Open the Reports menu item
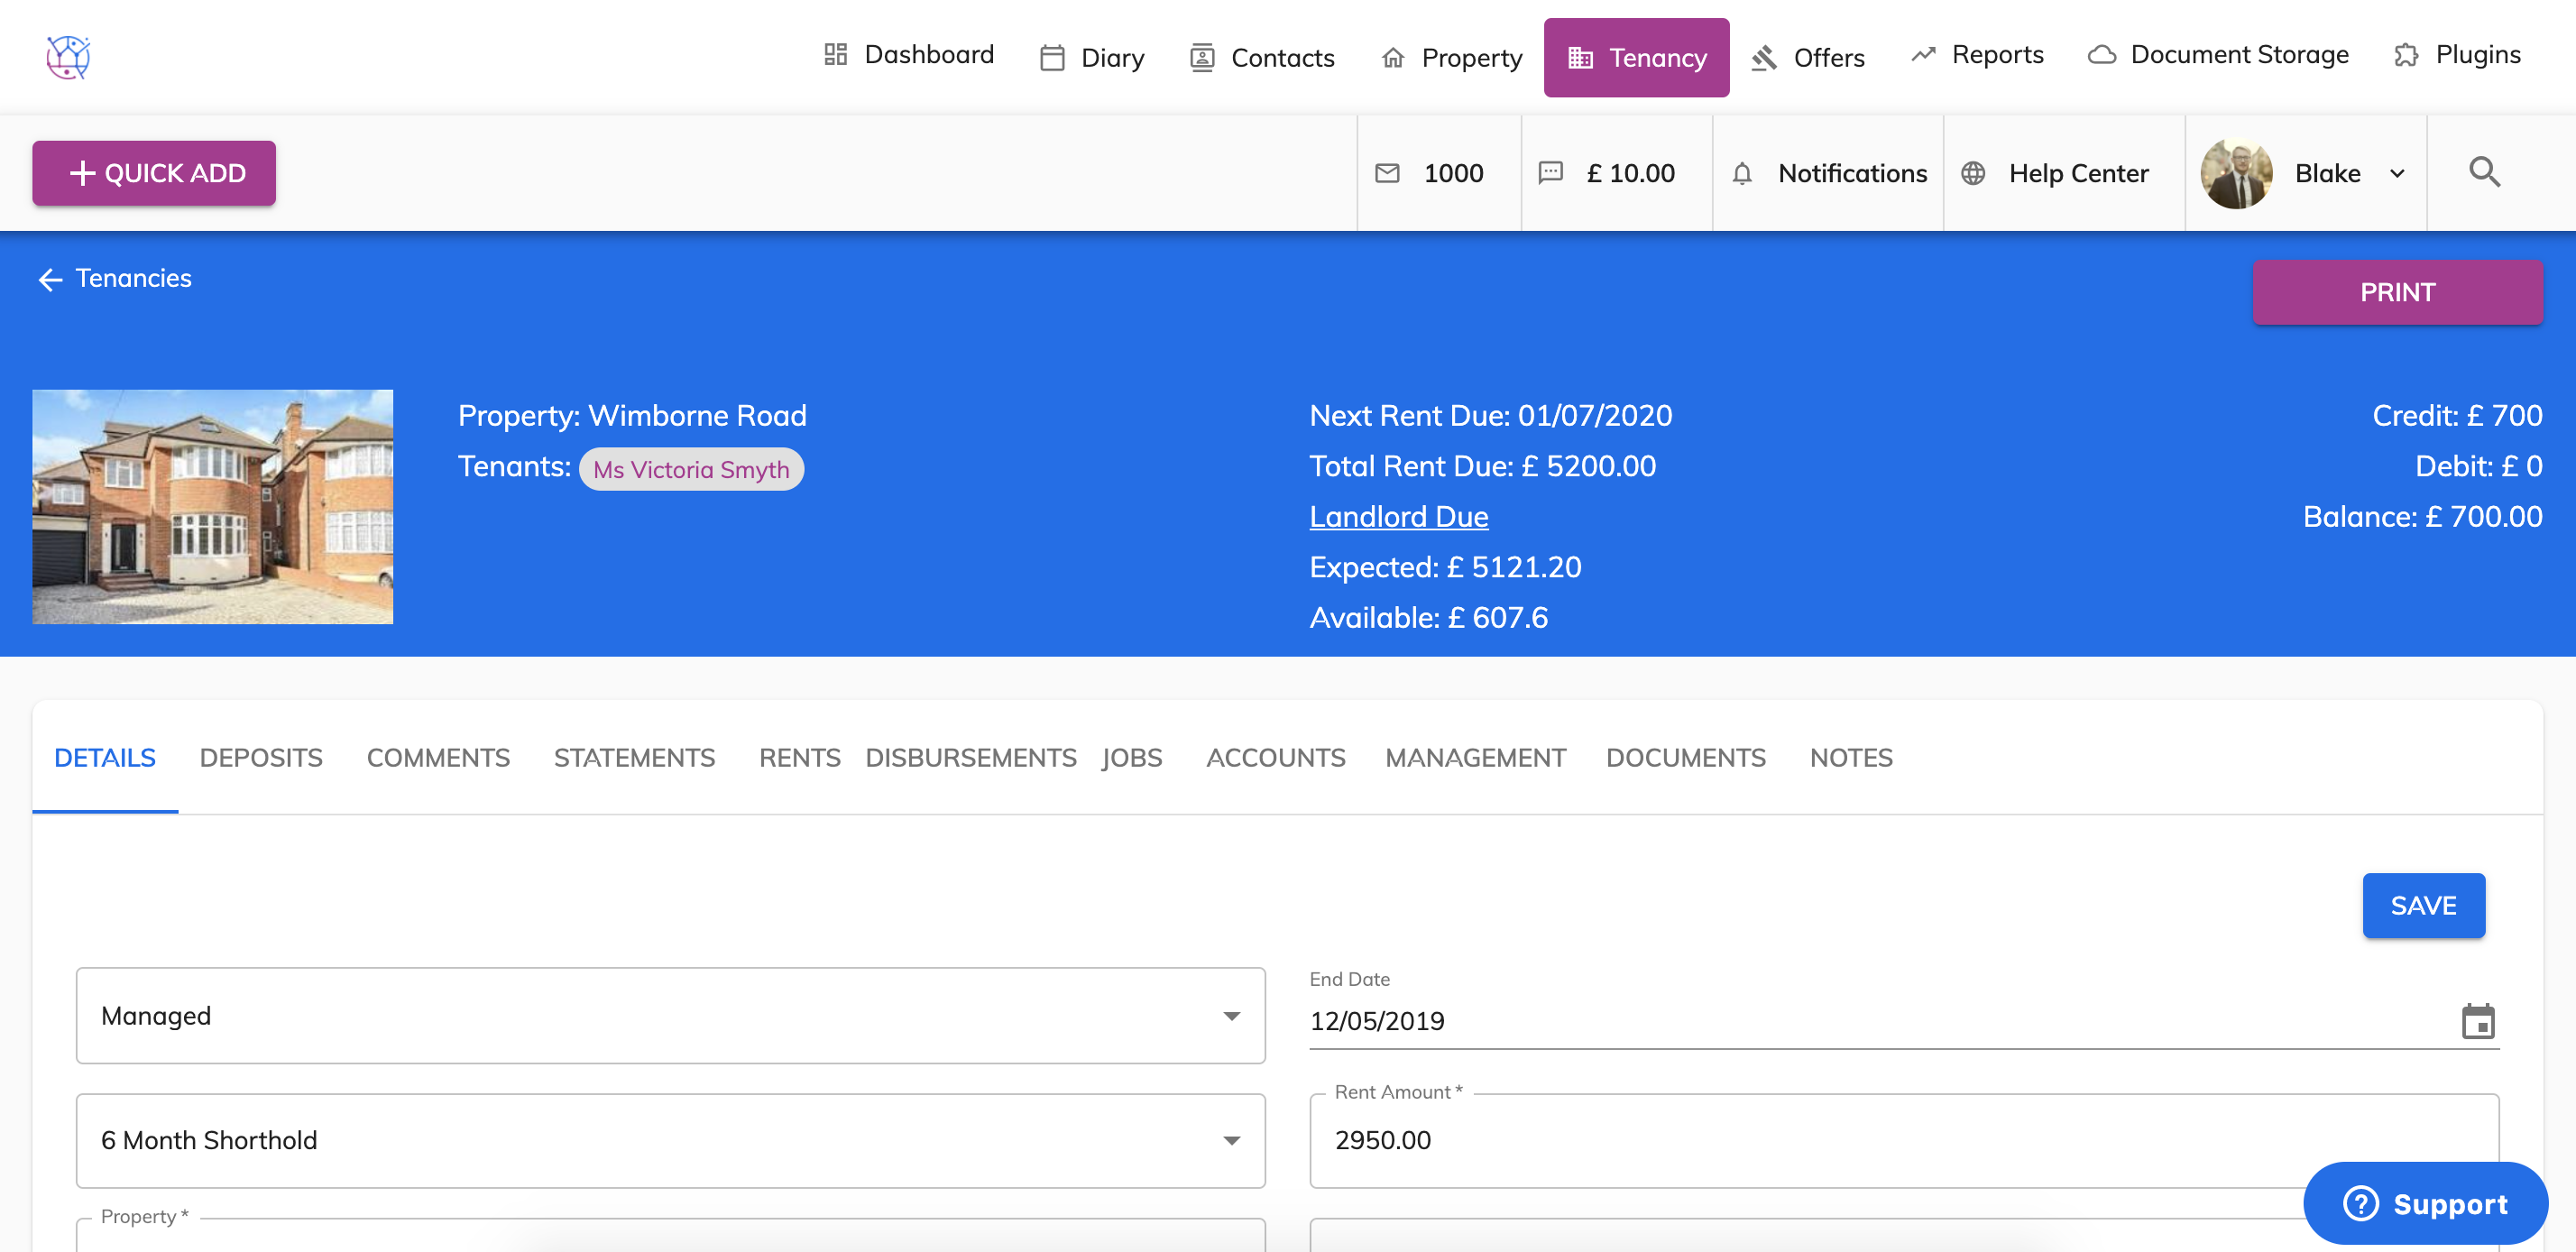The width and height of the screenshot is (2576, 1252). click(x=1977, y=55)
